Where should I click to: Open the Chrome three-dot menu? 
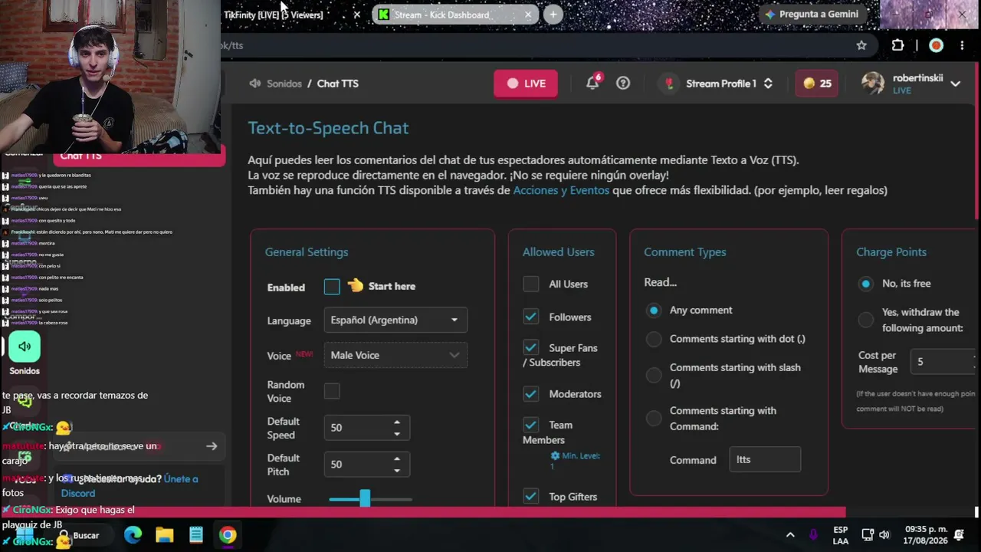[962, 45]
